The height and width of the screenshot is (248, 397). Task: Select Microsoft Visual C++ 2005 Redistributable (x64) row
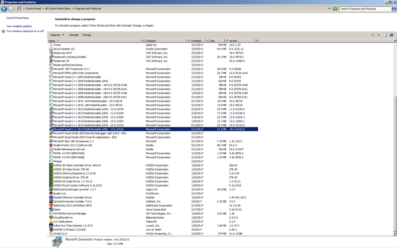click(x=153, y=81)
